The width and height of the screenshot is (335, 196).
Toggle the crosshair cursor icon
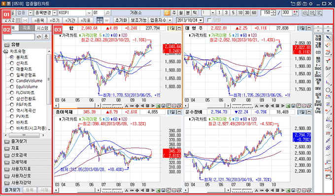(x=100, y=20)
